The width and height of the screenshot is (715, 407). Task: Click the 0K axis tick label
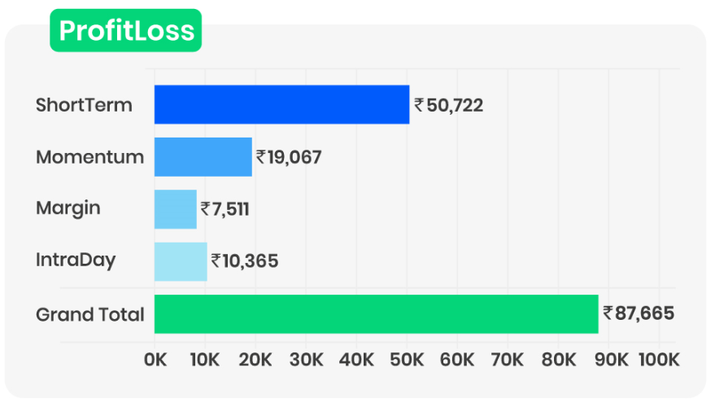pos(154,360)
